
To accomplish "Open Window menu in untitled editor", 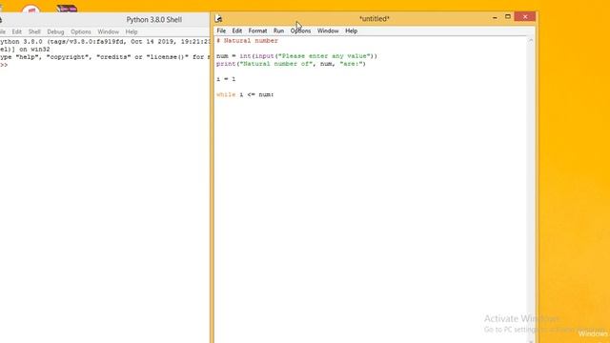I will click(x=328, y=30).
